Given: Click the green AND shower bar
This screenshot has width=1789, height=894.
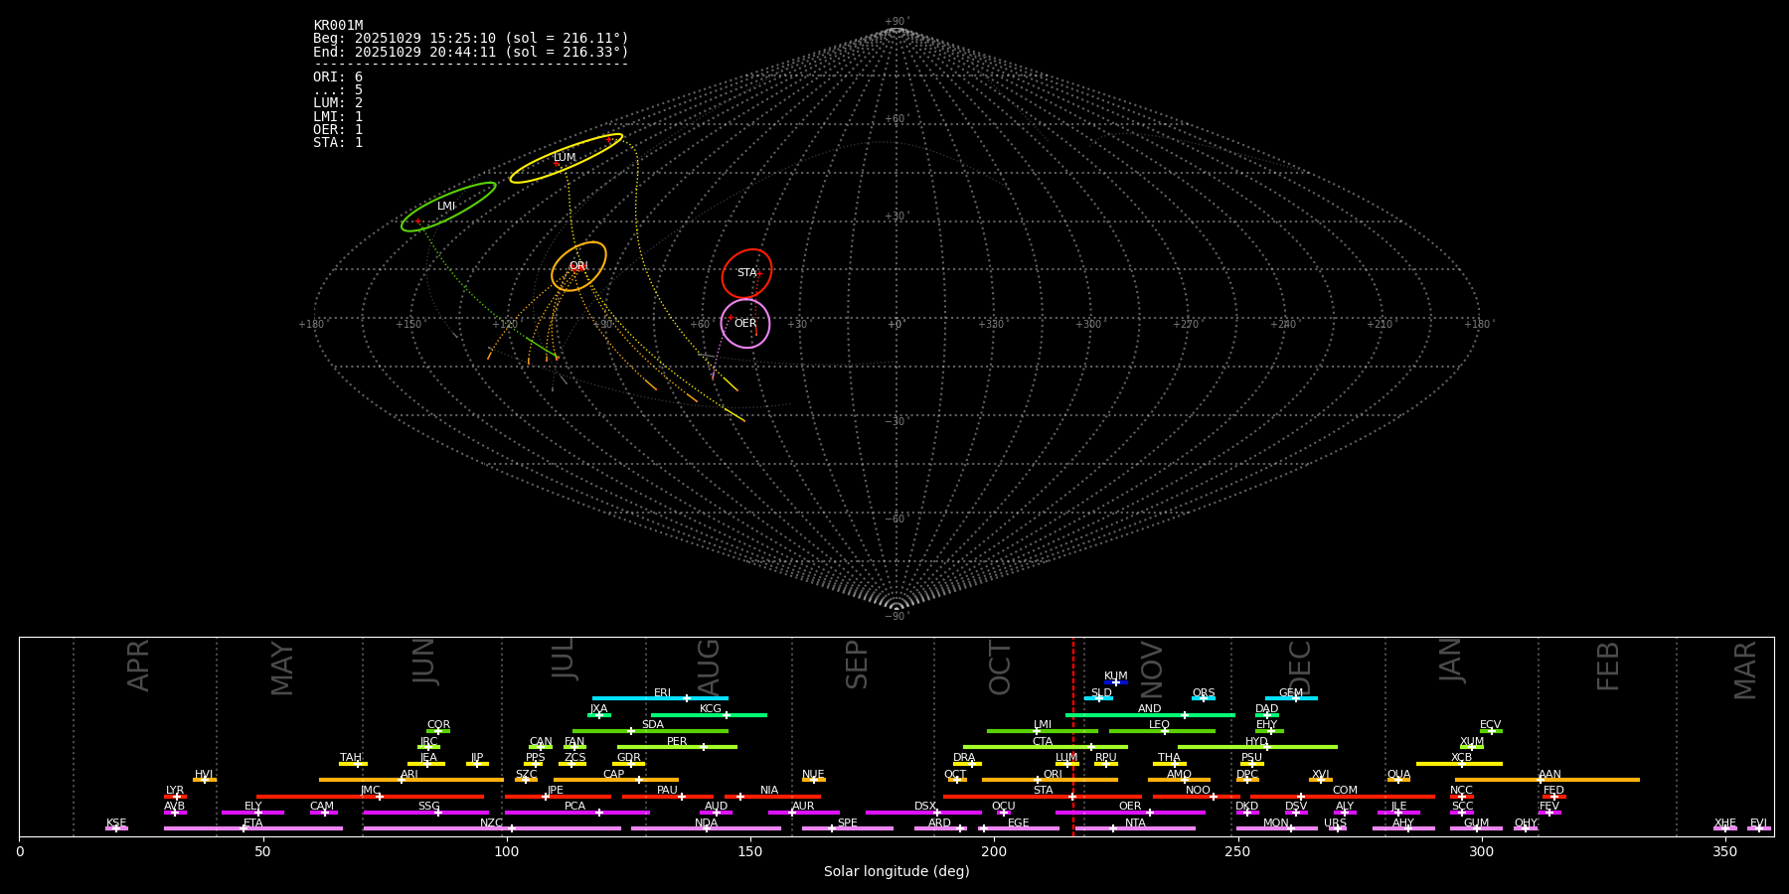Looking at the screenshot, I should (x=1150, y=714).
